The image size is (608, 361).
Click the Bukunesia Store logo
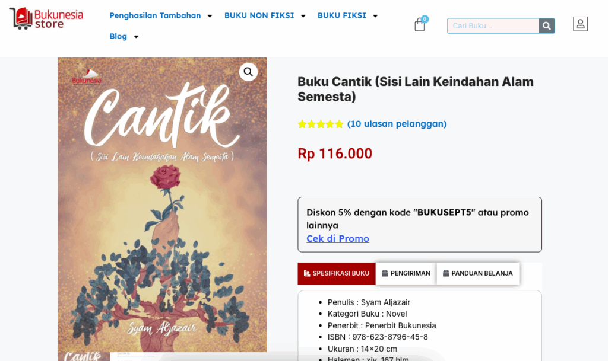pos(46,18)
